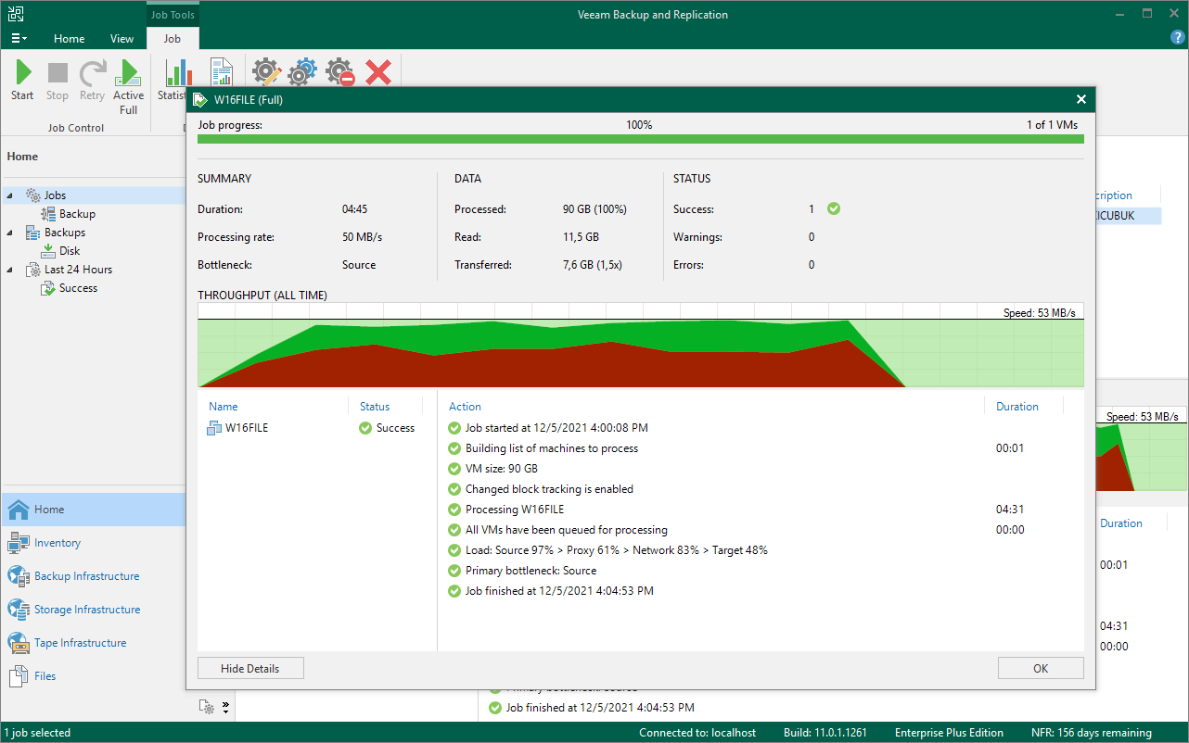The height and width of the screenshot is (743, 1189).
Task: Open the main hamburger menu dropdown
Action: tap(19, 39)
